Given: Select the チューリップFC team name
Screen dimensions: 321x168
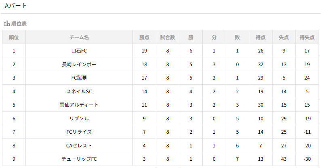Looking at the screenshot, I should 79,159.
